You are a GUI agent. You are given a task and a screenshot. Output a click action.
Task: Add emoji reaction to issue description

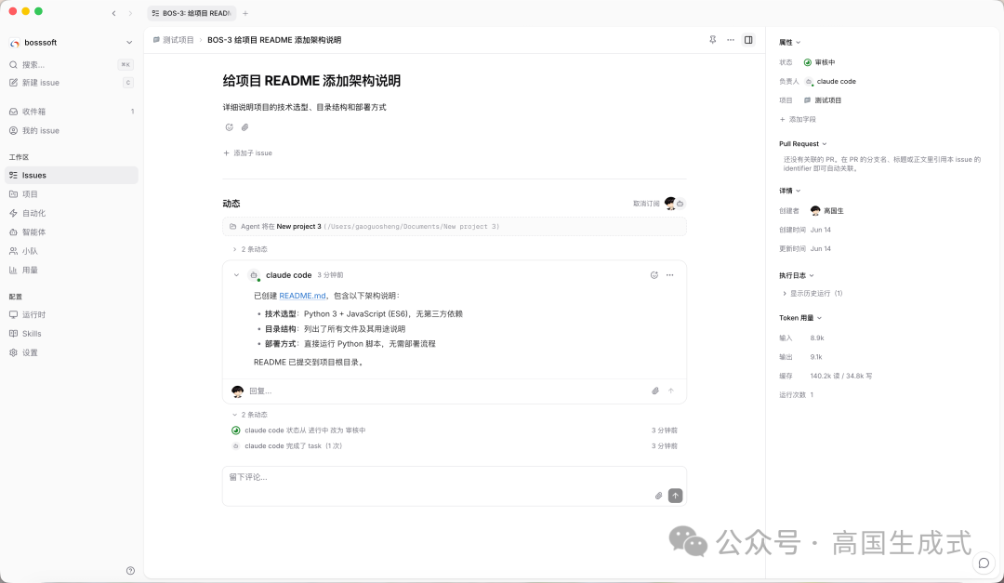[x=230, y=127]
